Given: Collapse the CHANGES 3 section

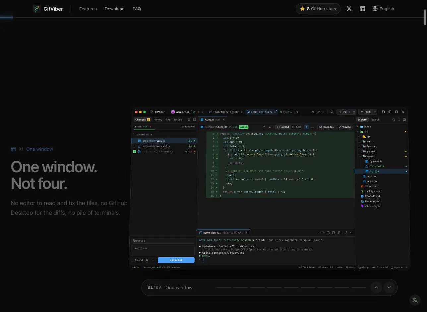Looking at the screenshot, I should pyautogui.click(x=143, y=135).
